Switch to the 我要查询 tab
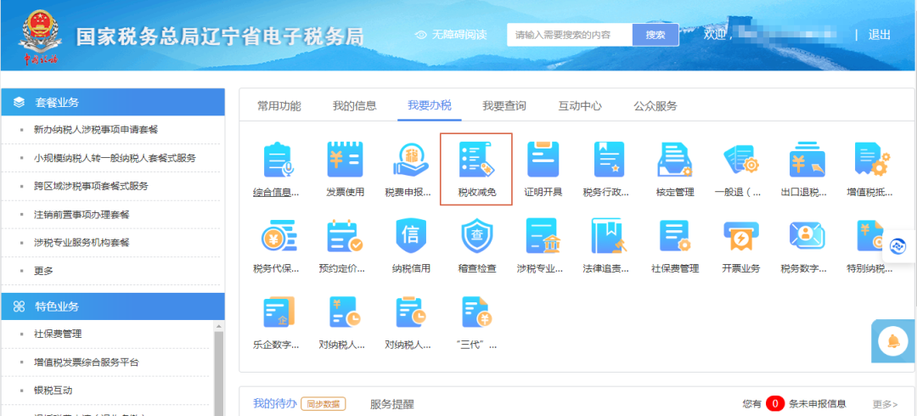The image size is (917, 416). [504, 106]
